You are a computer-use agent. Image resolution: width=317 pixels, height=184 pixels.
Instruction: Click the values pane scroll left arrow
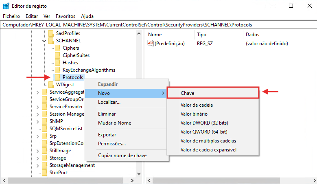pos(149,181)
